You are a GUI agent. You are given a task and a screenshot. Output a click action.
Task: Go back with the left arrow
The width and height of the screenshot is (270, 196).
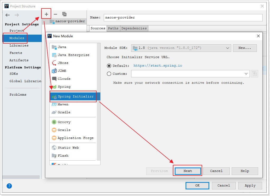(x=7, y=15)
